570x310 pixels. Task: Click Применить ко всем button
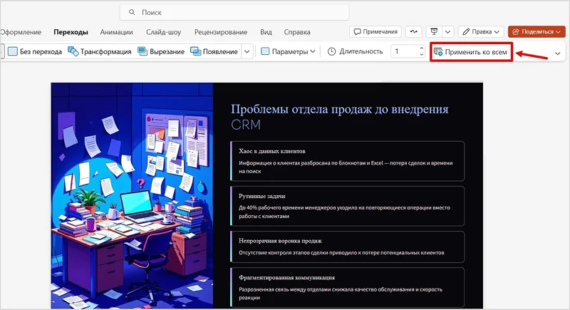coord(471,52)
